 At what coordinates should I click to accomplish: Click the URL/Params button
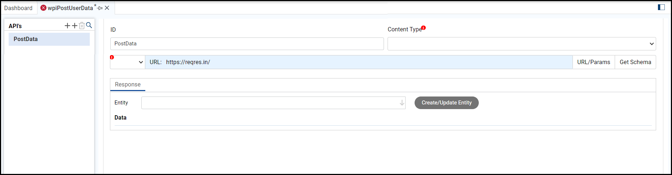tap(593, 62)
